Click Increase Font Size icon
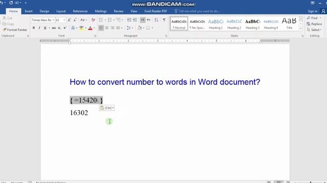 (x=69, y=20)
